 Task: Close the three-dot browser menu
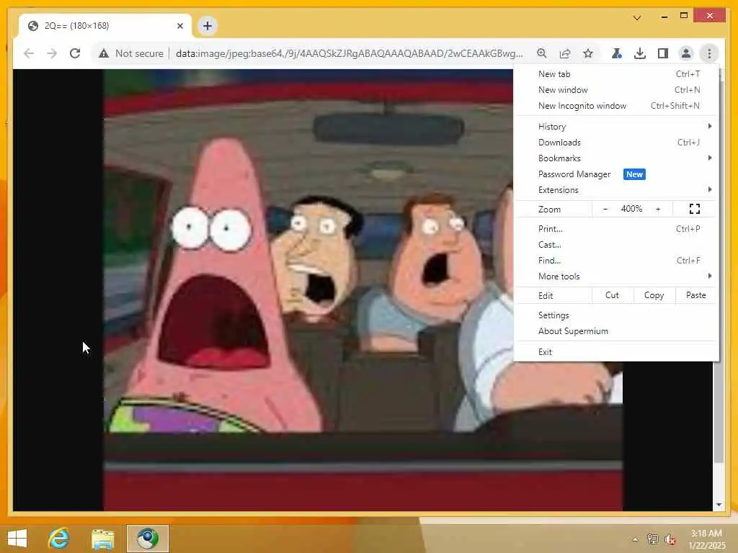709,53
